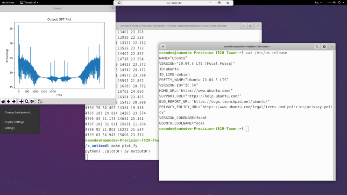
Task: Click the front terminal scrollbar
Action: tap(334, 115)
